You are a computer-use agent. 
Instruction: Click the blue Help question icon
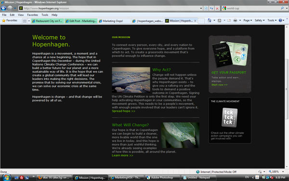[x=280, y=20]
